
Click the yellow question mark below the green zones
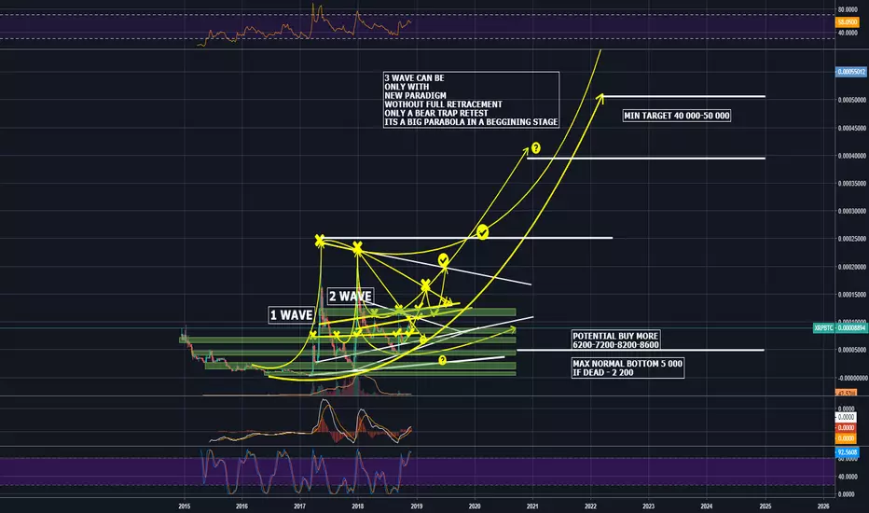pos(442,360)
